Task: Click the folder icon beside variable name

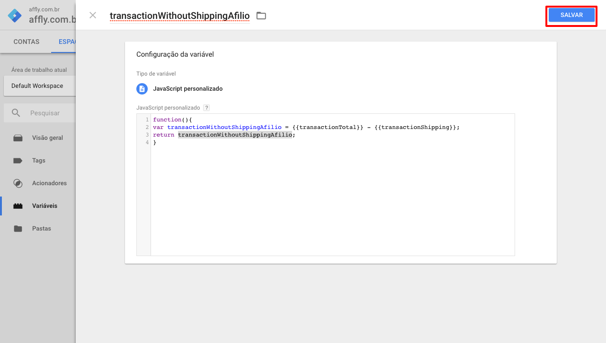Action: (261, 16)
